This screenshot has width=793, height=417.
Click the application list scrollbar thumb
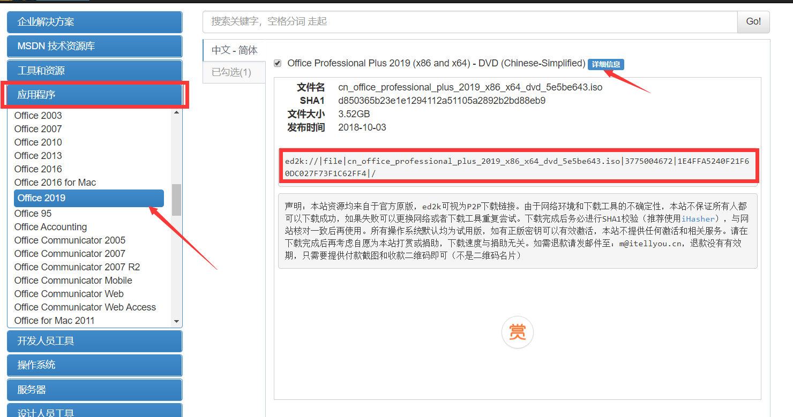pyautogui.click(x=176, y=200)
